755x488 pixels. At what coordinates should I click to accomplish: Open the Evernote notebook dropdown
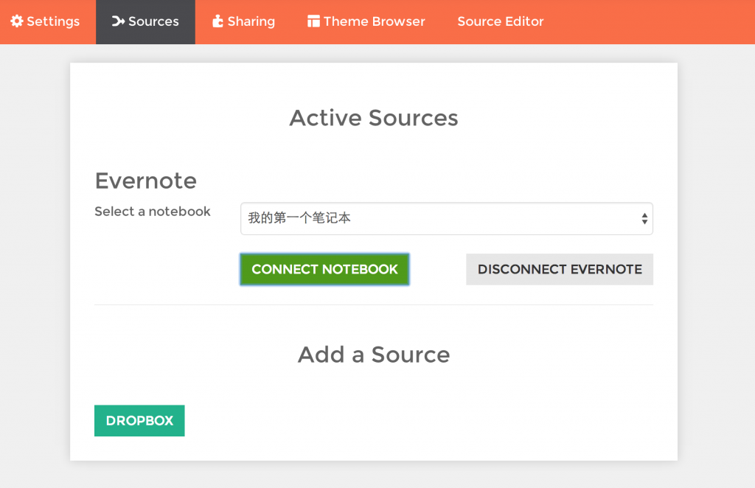pyautogui.click(x=446, y=218)
